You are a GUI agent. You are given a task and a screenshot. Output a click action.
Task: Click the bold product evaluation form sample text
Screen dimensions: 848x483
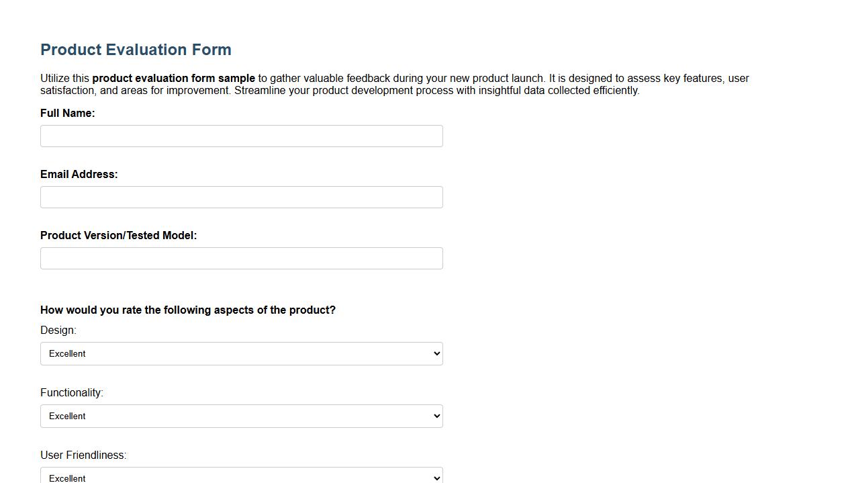click(173, 78)
